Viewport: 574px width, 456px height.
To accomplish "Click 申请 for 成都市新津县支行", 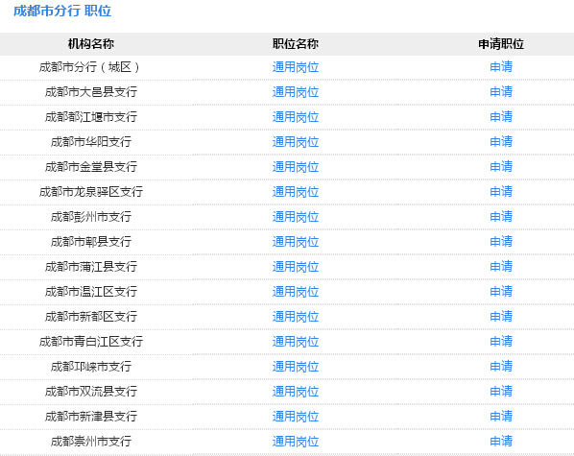I will [501, 416].
